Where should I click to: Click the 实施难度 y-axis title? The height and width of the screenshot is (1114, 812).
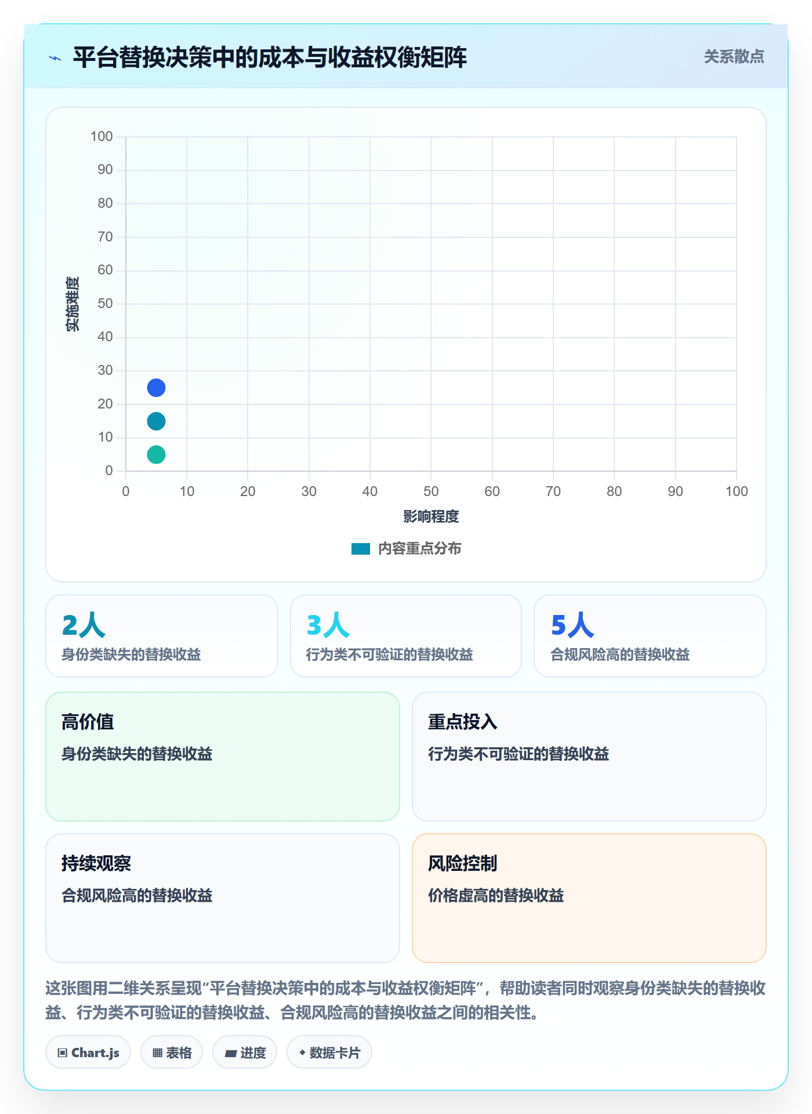point(72,304)
